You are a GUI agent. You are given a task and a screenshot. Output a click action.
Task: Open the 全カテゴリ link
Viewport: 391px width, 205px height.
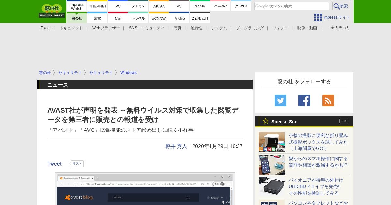pyautogui.click(x=340, y=28)
